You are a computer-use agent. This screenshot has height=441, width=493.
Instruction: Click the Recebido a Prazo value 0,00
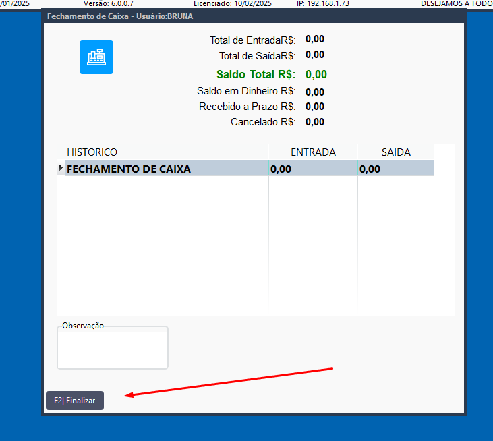click(315, 107)
